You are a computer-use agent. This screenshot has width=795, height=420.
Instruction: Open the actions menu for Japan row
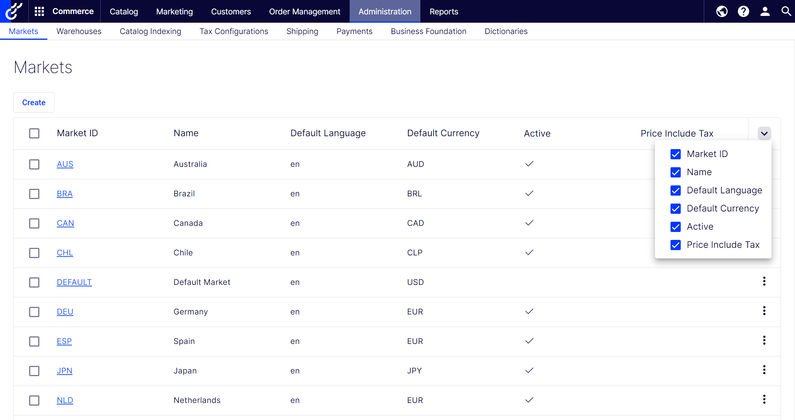[x=764, y=370]
